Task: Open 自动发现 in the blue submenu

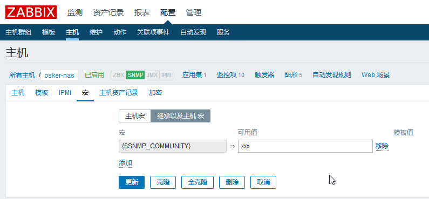Action: [x=193, y=32]
